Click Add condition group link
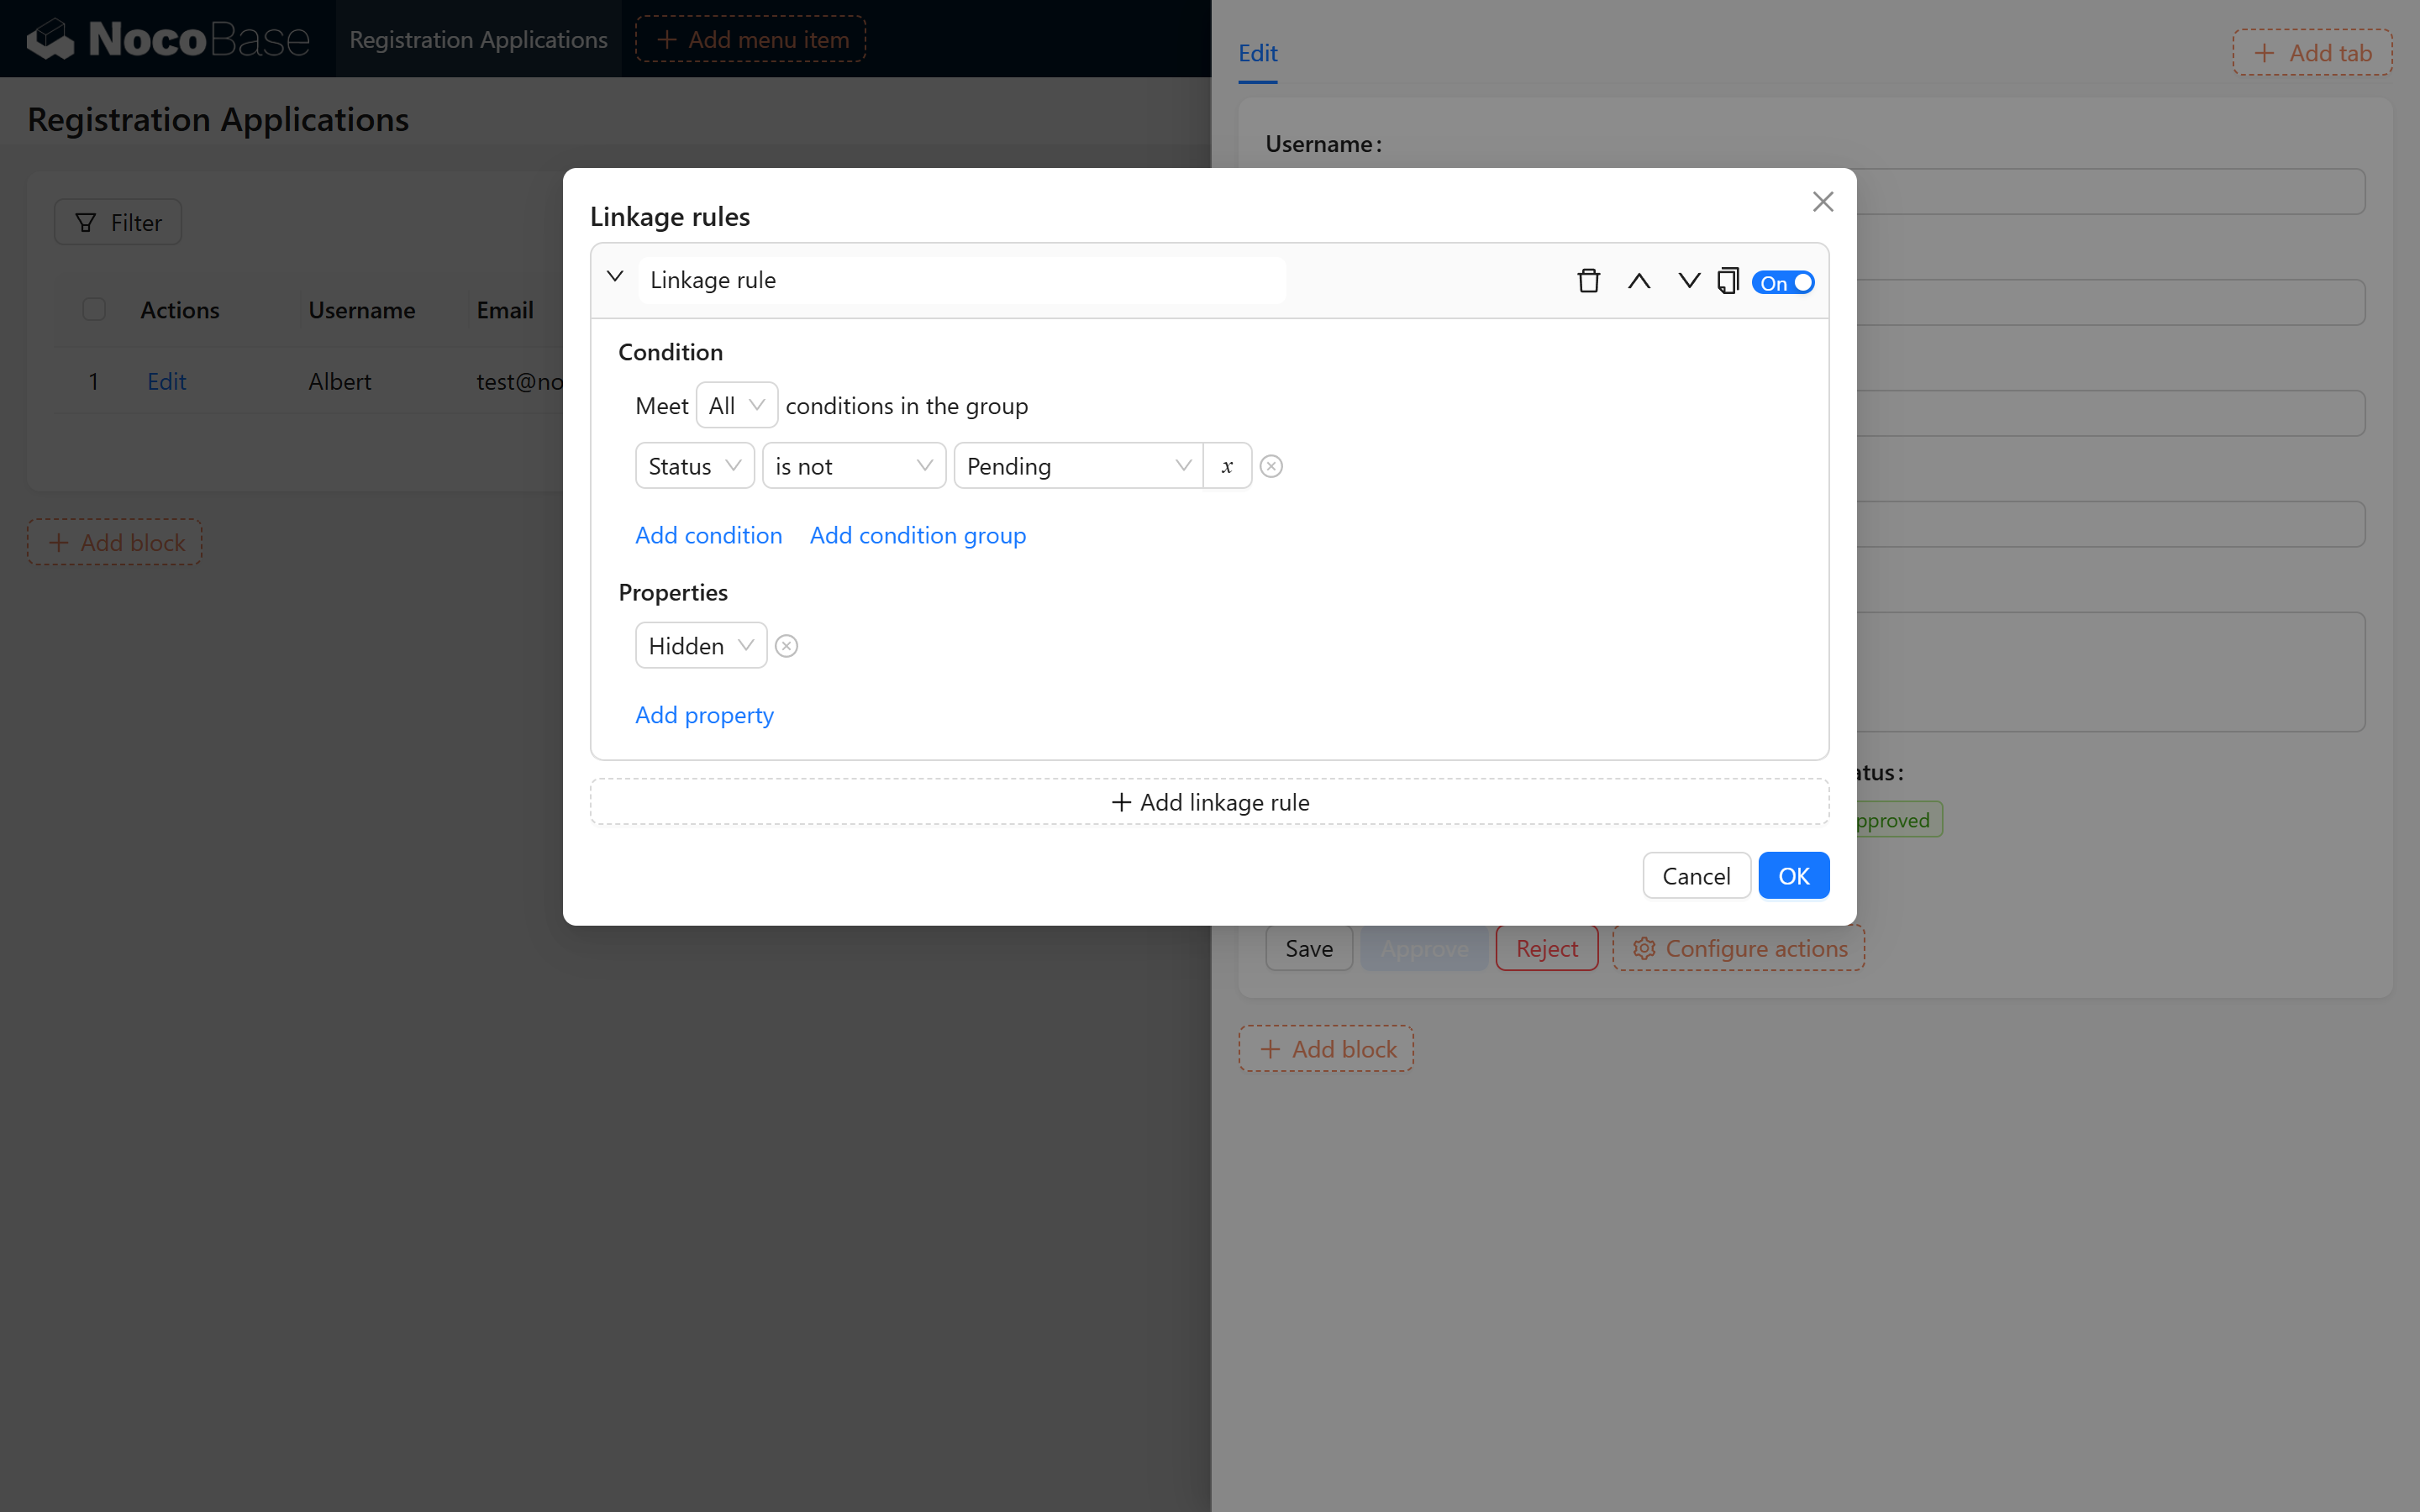 tap(917, 535)
